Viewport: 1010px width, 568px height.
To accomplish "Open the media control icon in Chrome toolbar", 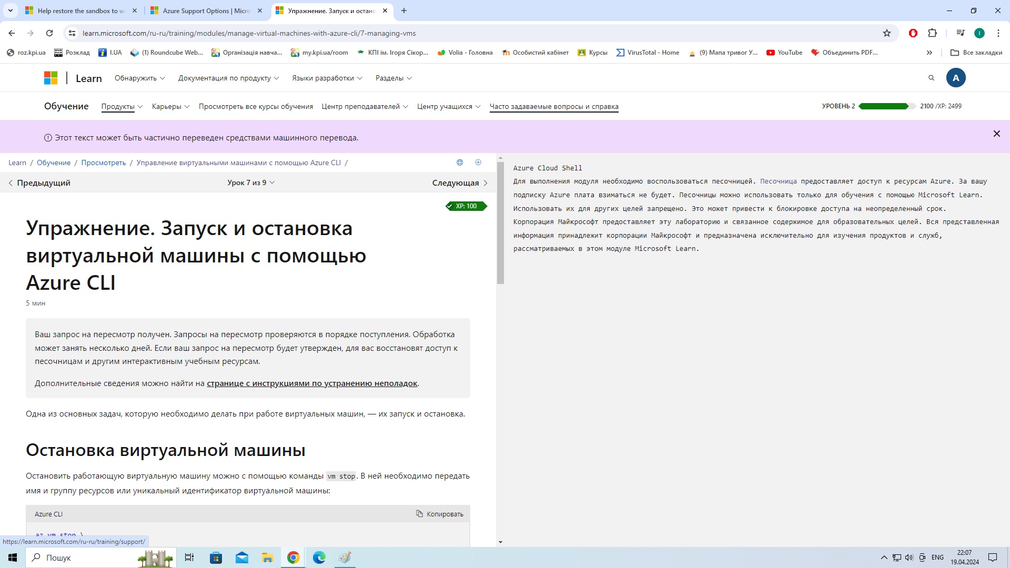I will click(x=961, y=33).
